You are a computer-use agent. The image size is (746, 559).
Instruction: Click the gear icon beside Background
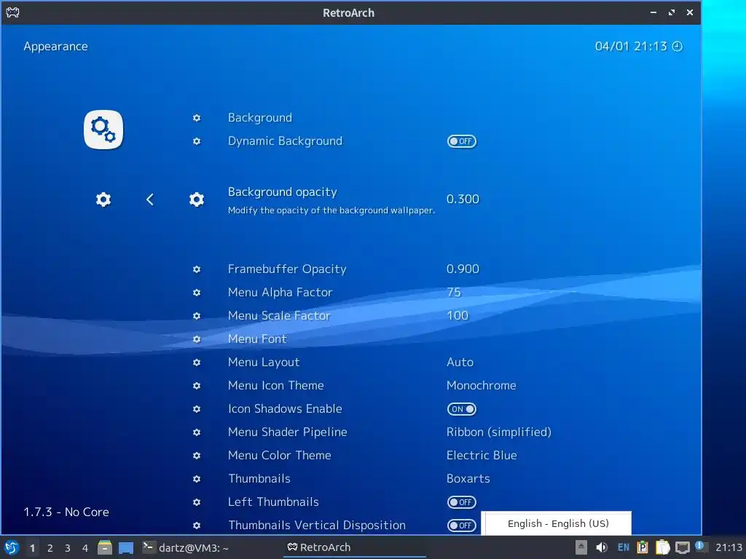197,118
